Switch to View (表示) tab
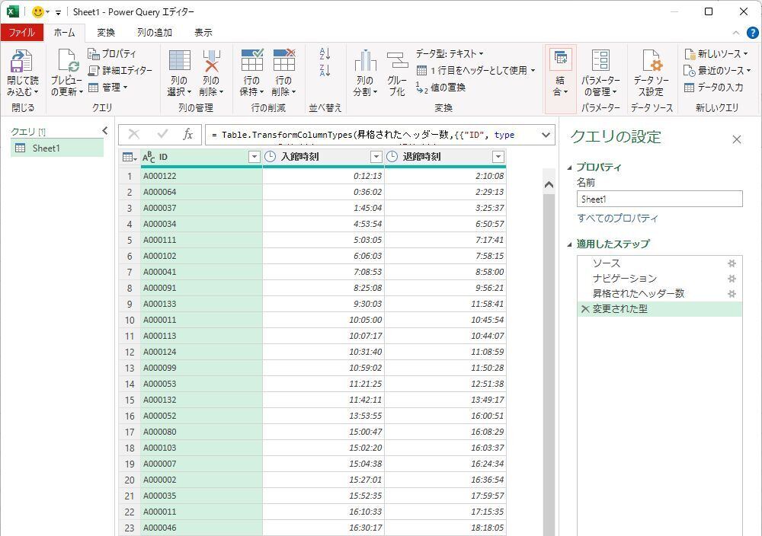Screen dimensions: 762x536 tap(203, 33)
